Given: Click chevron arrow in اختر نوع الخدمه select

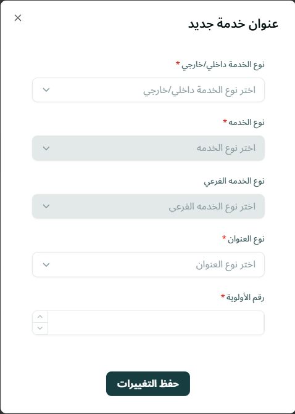Looking at the screenshot, I should point(46,148).
